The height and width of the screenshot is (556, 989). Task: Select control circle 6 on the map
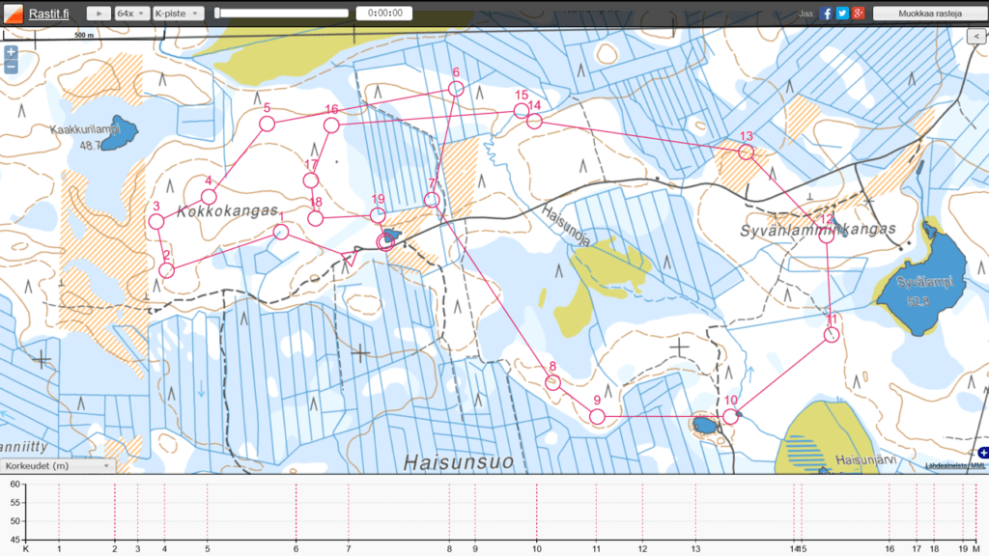point(456,89)
